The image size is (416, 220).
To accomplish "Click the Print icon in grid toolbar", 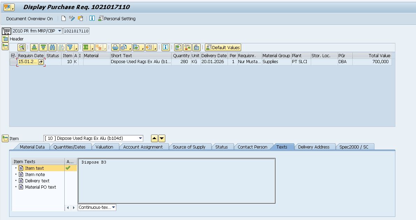I will tap(115, 47).
